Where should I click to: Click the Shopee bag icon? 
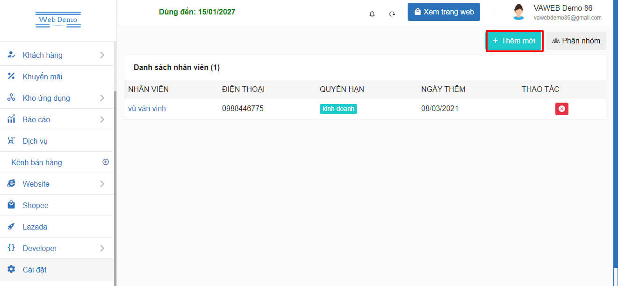coord(12,205)
